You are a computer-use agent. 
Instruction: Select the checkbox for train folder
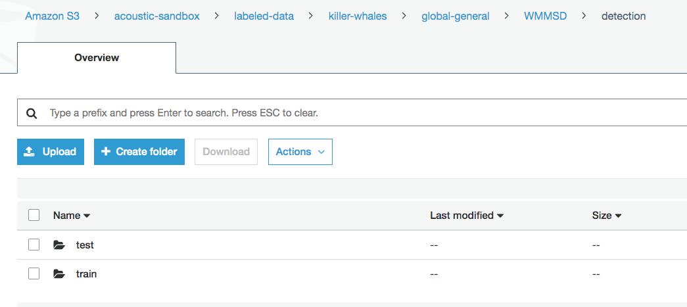pos(34,273)
